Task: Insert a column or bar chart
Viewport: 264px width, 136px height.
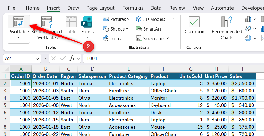Action: (x=248, y=19)
